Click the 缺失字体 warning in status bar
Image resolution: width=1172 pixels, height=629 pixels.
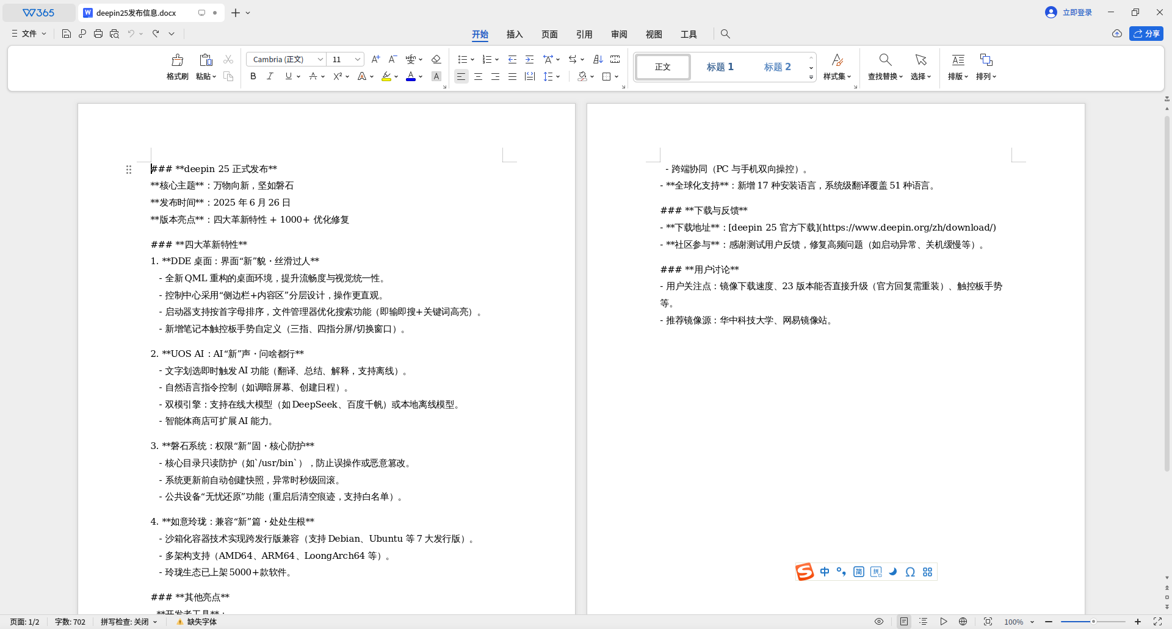point(197,622)
